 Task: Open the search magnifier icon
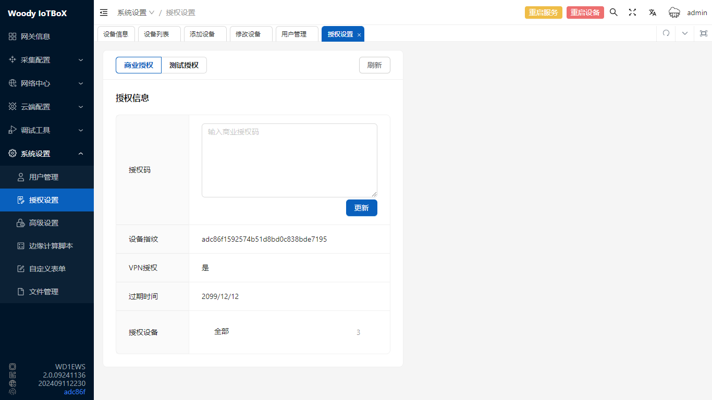tap(613, 12)
